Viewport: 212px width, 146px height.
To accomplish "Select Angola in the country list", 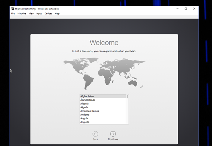I will (x=103, y=118).
